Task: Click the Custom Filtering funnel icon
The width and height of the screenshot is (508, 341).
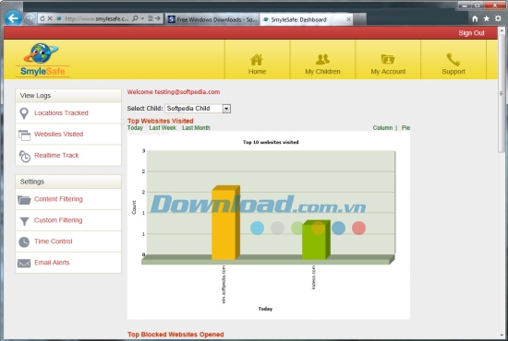Action: click(24, 221)
